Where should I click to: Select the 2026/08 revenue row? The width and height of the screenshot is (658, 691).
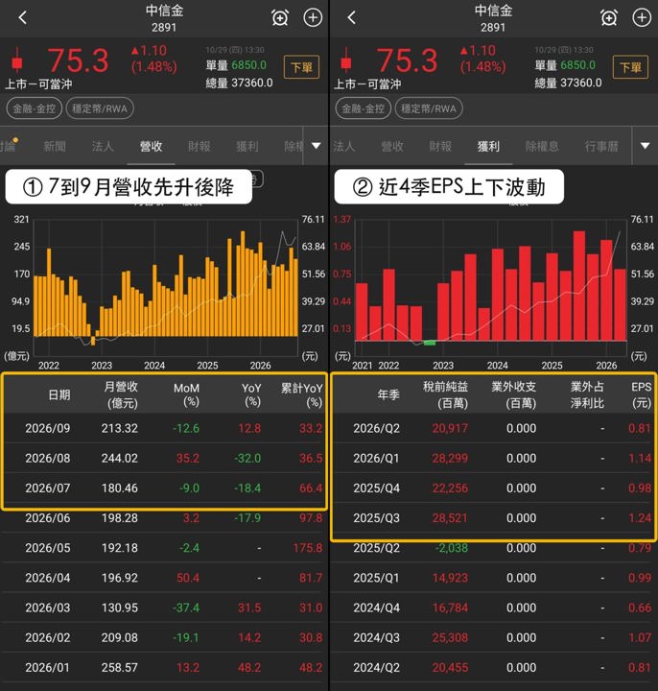(x=164, y=458)
